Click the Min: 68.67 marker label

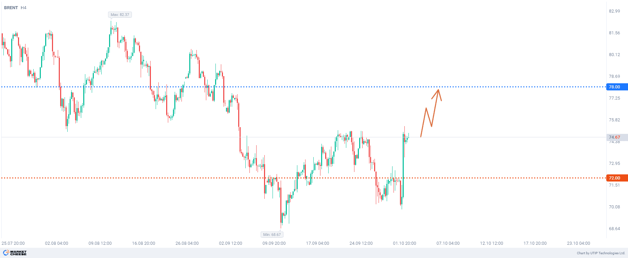pyautogui.click(x=272, y=235)
